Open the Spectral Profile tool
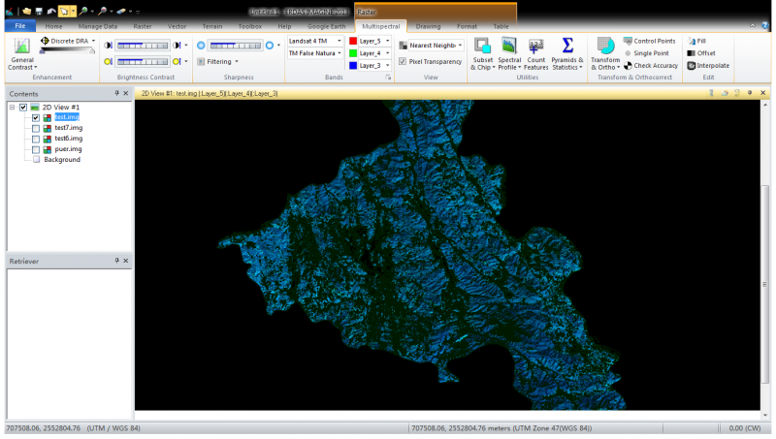Image resolution: width=776 pixels, height=439 pixels. 509,47
